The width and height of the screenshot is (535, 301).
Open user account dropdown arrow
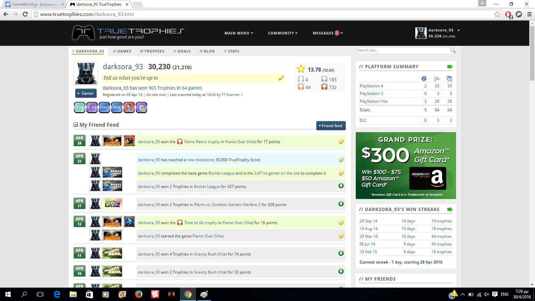click(x=458, y=30)
